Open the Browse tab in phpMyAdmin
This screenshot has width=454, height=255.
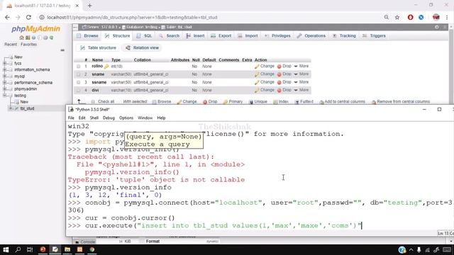click(87, 36)
